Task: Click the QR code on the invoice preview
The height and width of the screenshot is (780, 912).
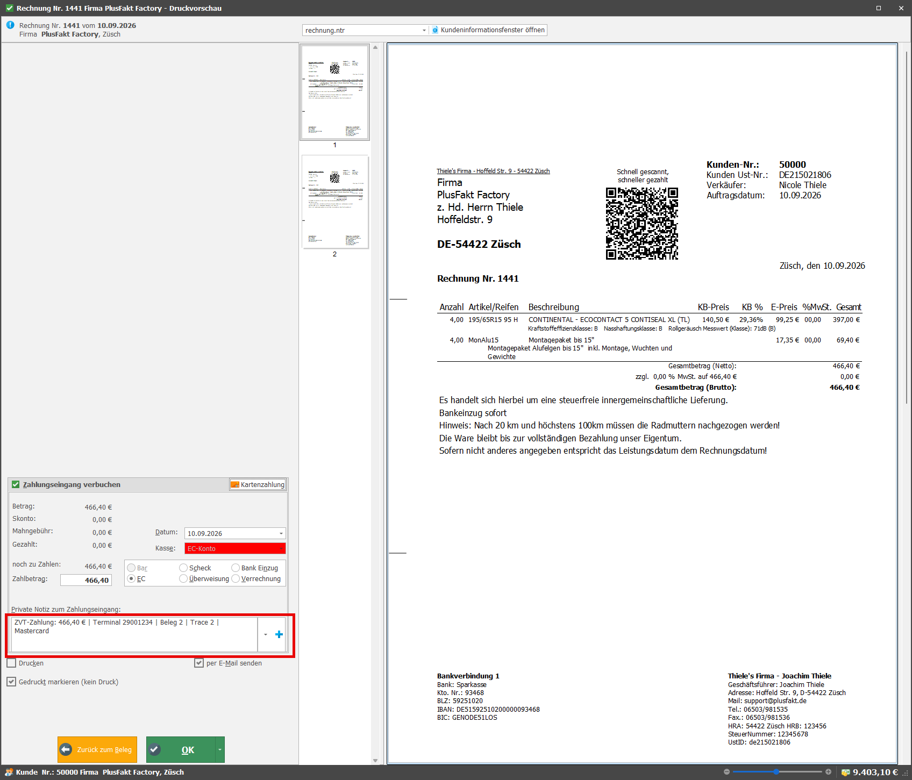Action: pyautogui.click(x=642, y=223)
